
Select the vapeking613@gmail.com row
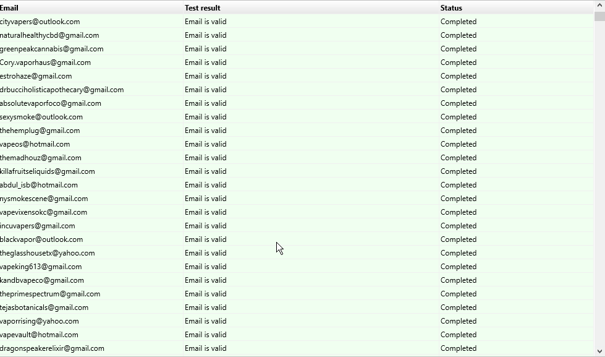[x=41, y=267]
